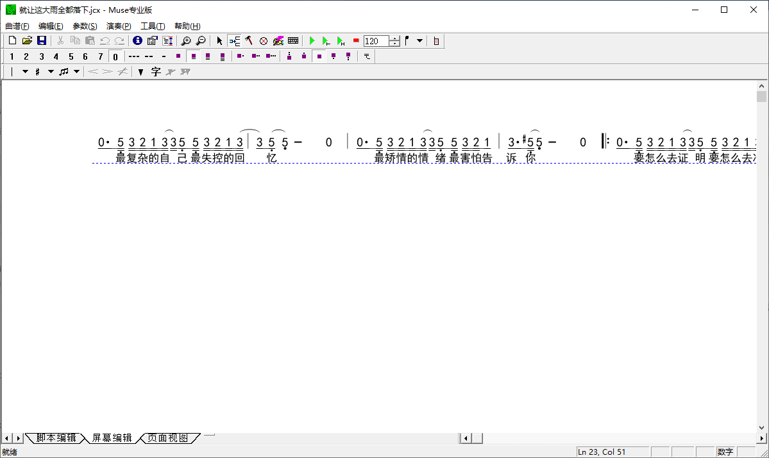Toggle the number 5 note entry button
The image size is (769, 458).
[71, 56]
